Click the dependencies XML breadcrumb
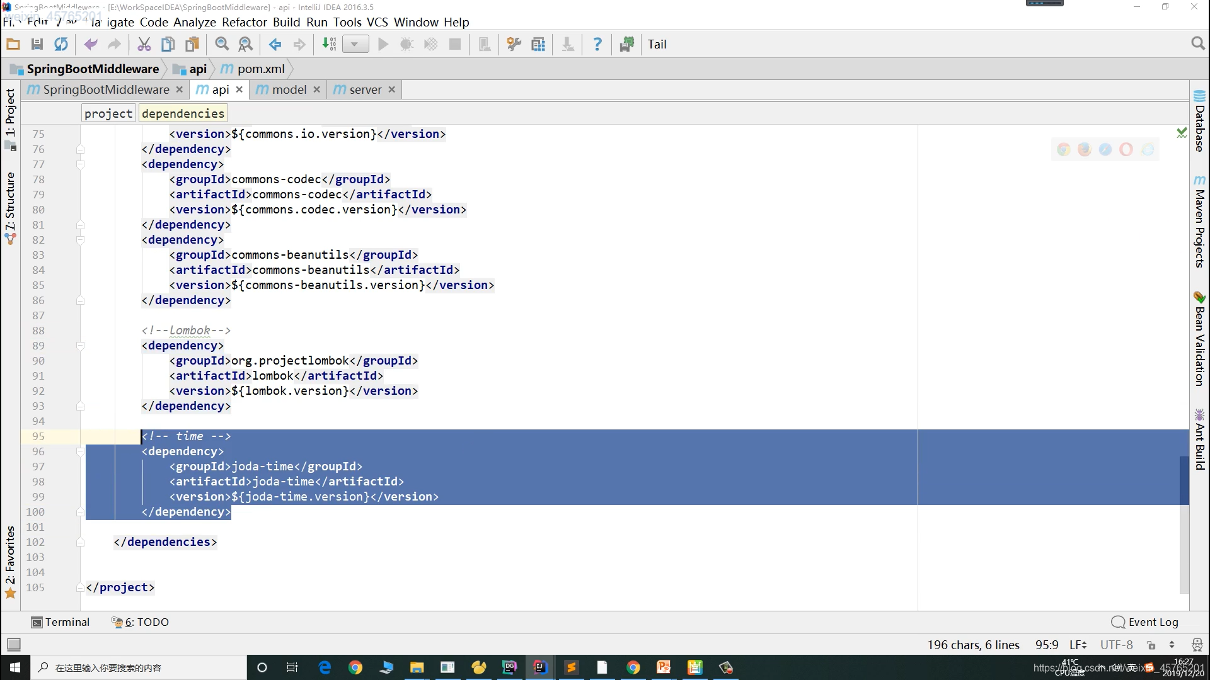 pos(183,113)
